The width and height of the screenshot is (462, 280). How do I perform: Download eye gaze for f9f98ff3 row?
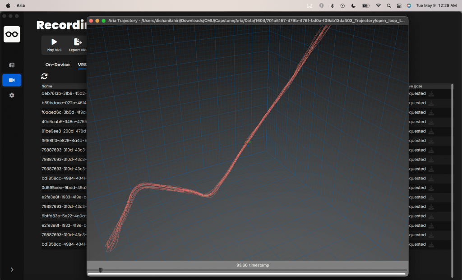[x=431, y=141]
